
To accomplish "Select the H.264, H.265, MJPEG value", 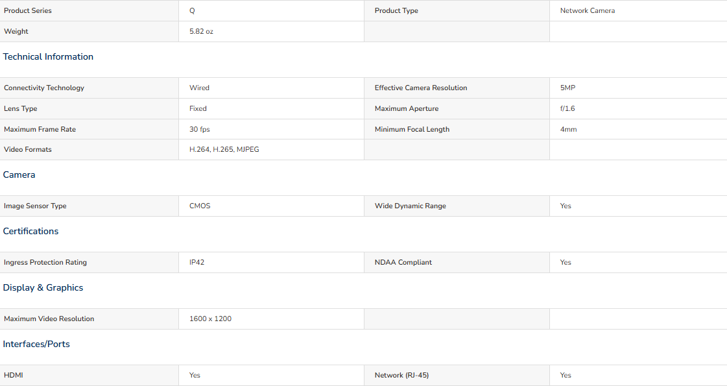I will [224, 149].
